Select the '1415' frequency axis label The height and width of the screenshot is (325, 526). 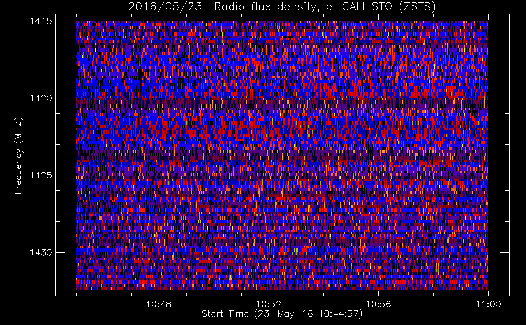pyautogui.click(x=41, y=21)
